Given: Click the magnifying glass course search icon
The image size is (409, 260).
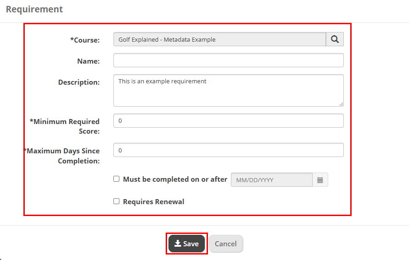Looking at the screenshot, I should (x=335, y=39).
